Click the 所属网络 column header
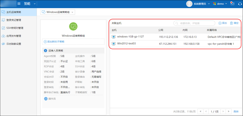243x116 pixels. 212,30
